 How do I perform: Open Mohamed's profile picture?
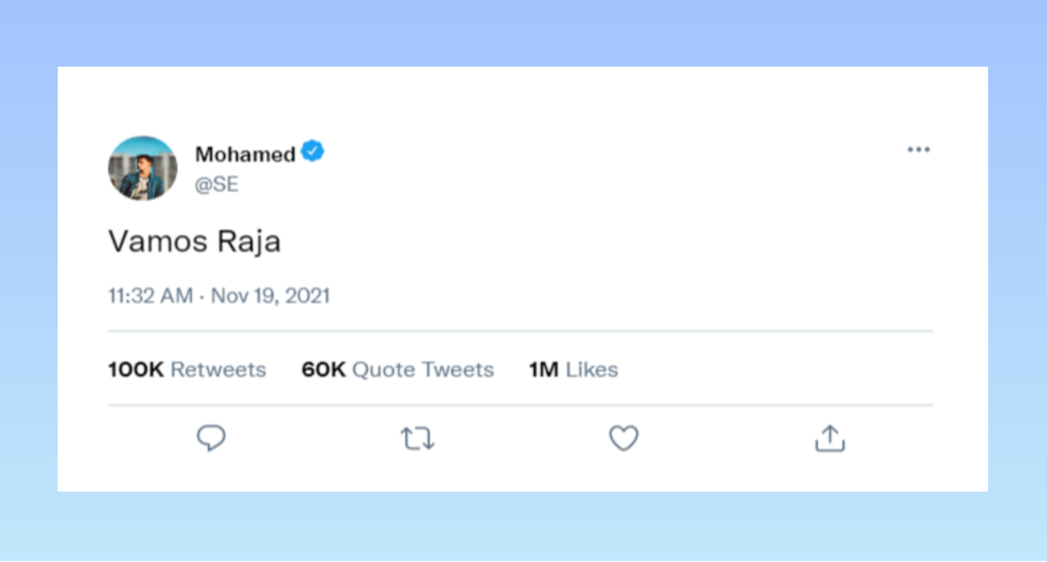(x=143, y=169)
